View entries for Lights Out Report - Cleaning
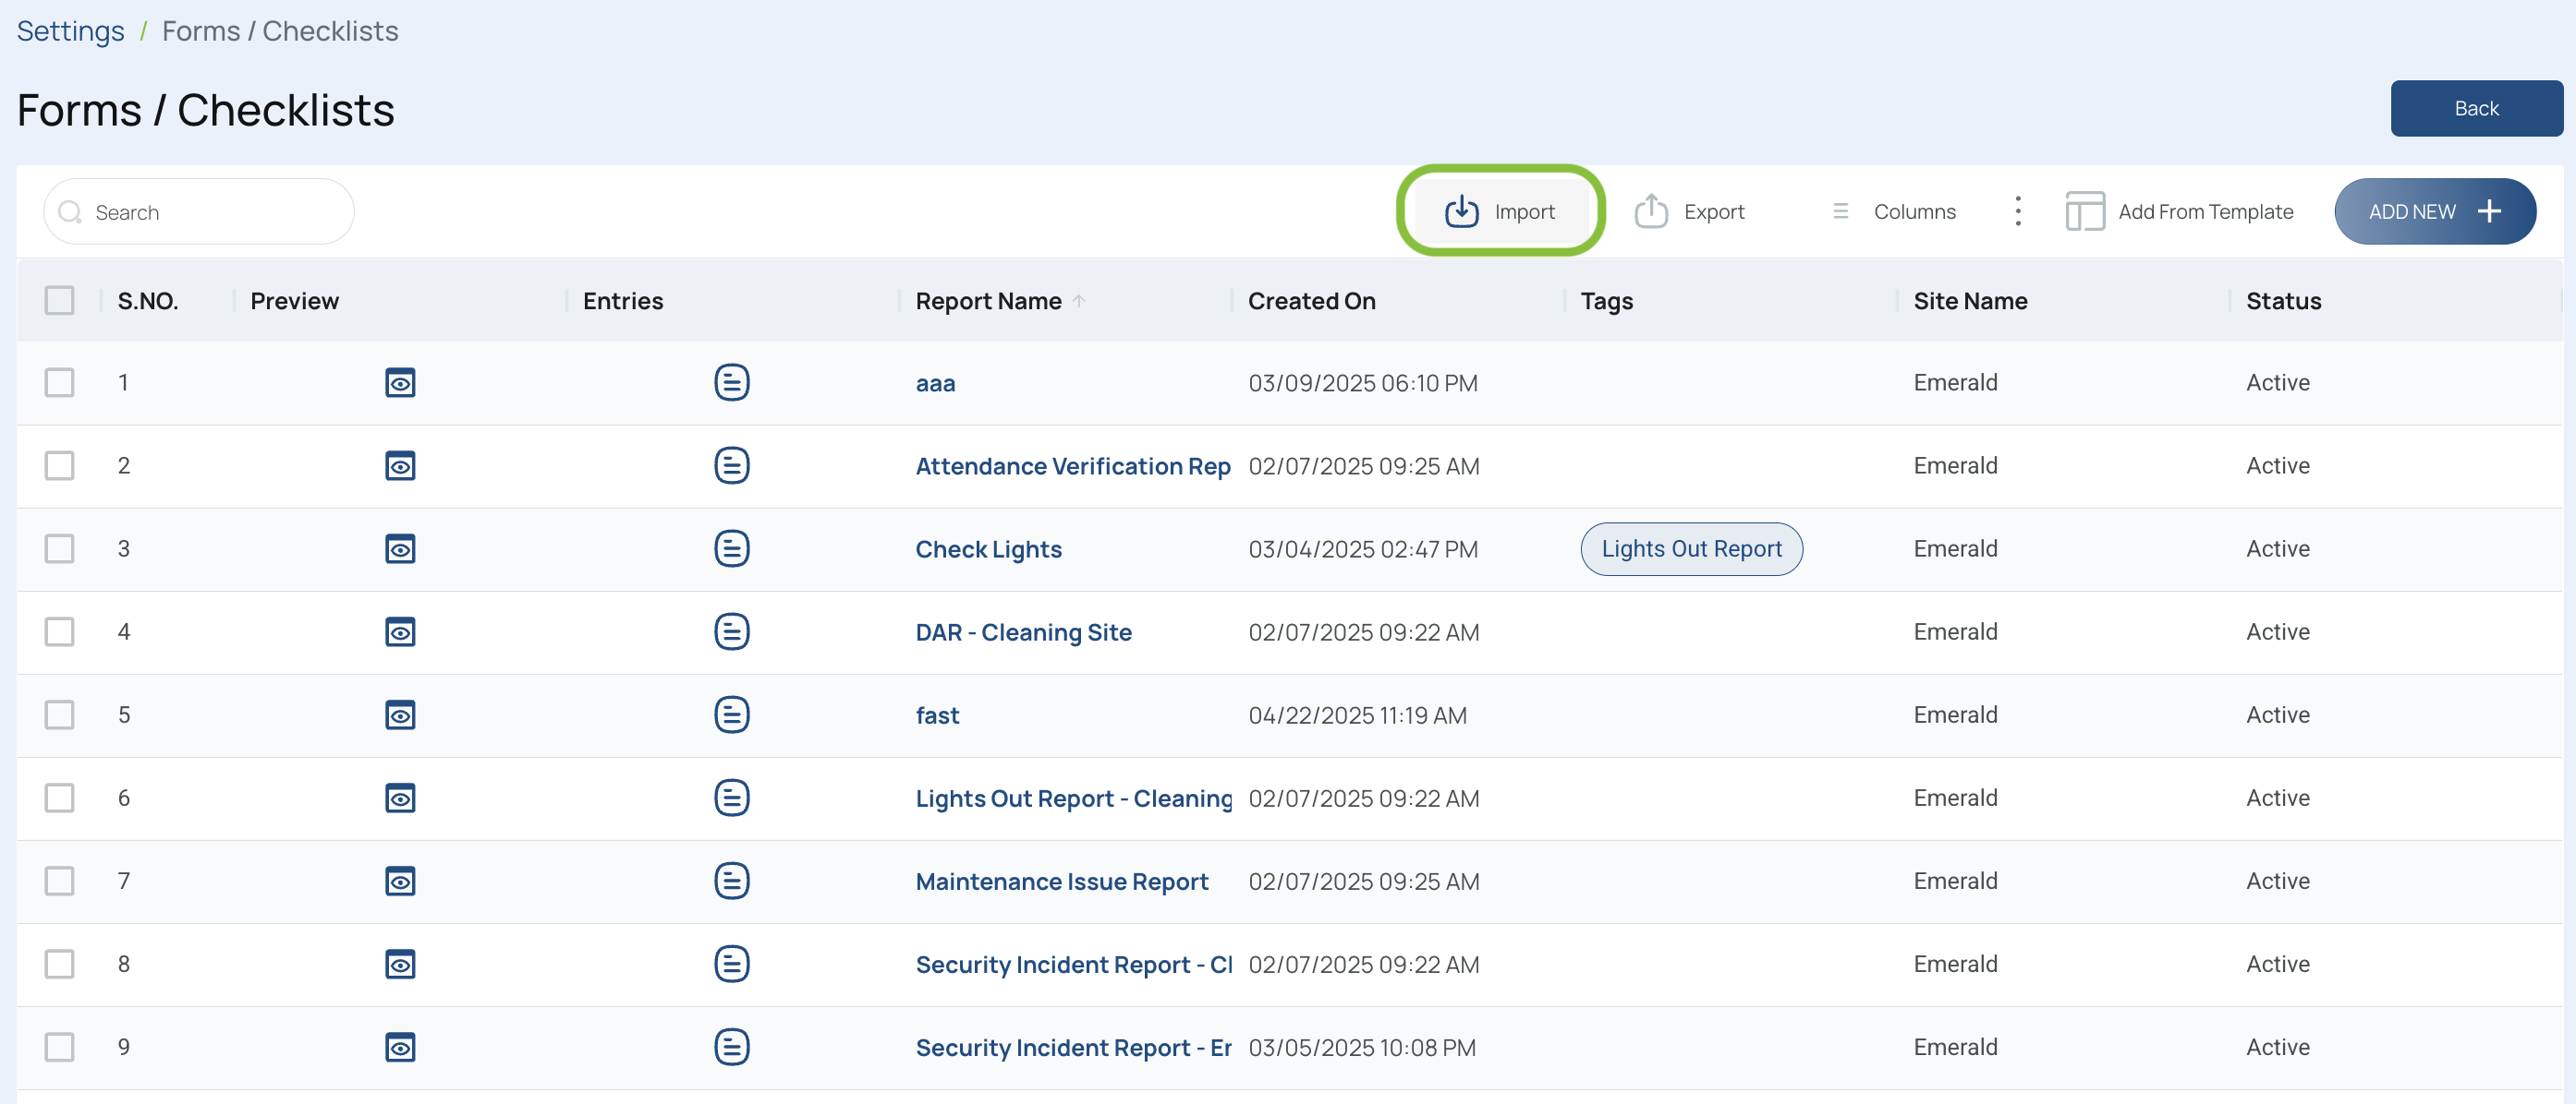Viewport: 2576px width, 1104px height. pos(732,797)
